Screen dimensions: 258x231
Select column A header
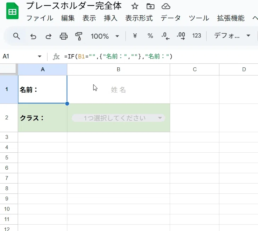[43, 69]
